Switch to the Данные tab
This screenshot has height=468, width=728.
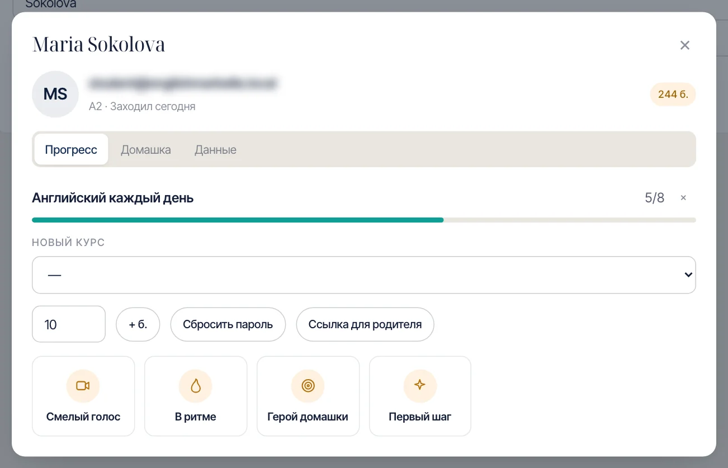click(x=215, y=150)
